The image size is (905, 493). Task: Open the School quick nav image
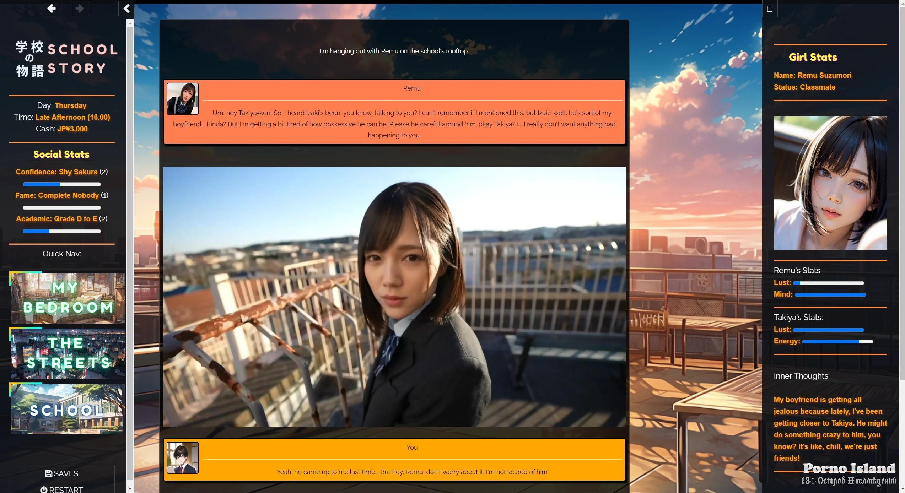tap(68, 409)
